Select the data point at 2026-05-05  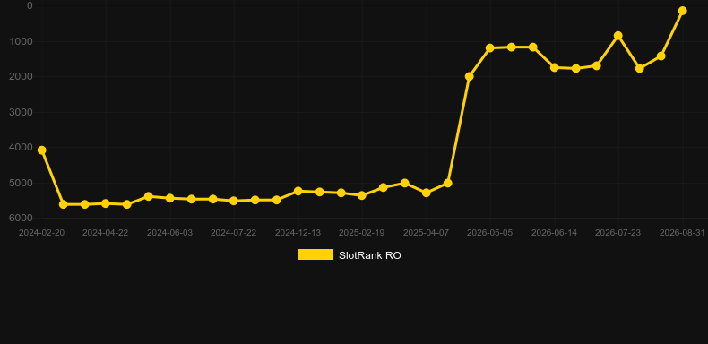pyautogui.click(x=490, y=47)
